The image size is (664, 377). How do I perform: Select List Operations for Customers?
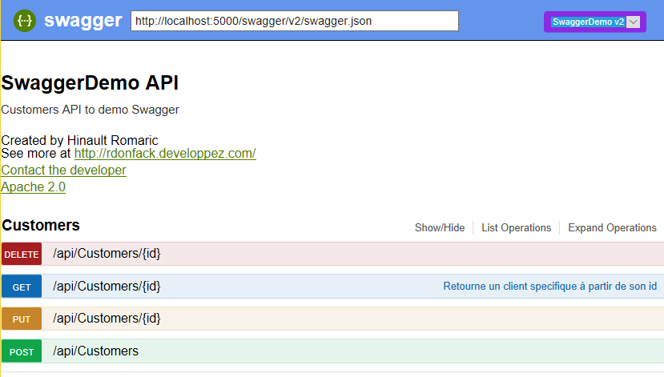[516, 228]
